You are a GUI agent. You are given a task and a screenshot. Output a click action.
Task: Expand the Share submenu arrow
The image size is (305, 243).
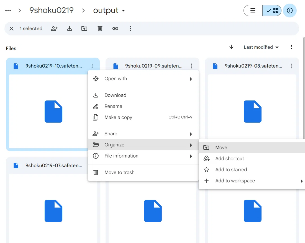[x=191, y=134]
